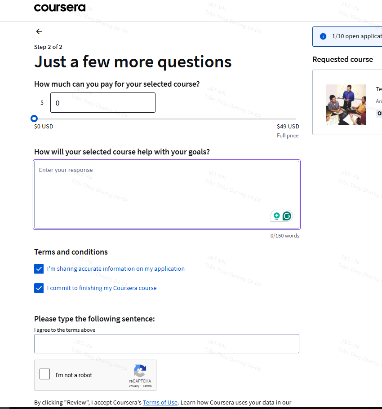Click the course title beside the thumbnail
The image size is (382, 409).
pyautogui.click(x=378, y=89)
